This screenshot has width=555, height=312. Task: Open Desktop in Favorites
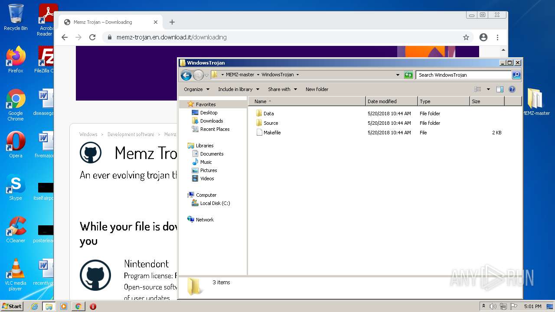click(209, 113)
